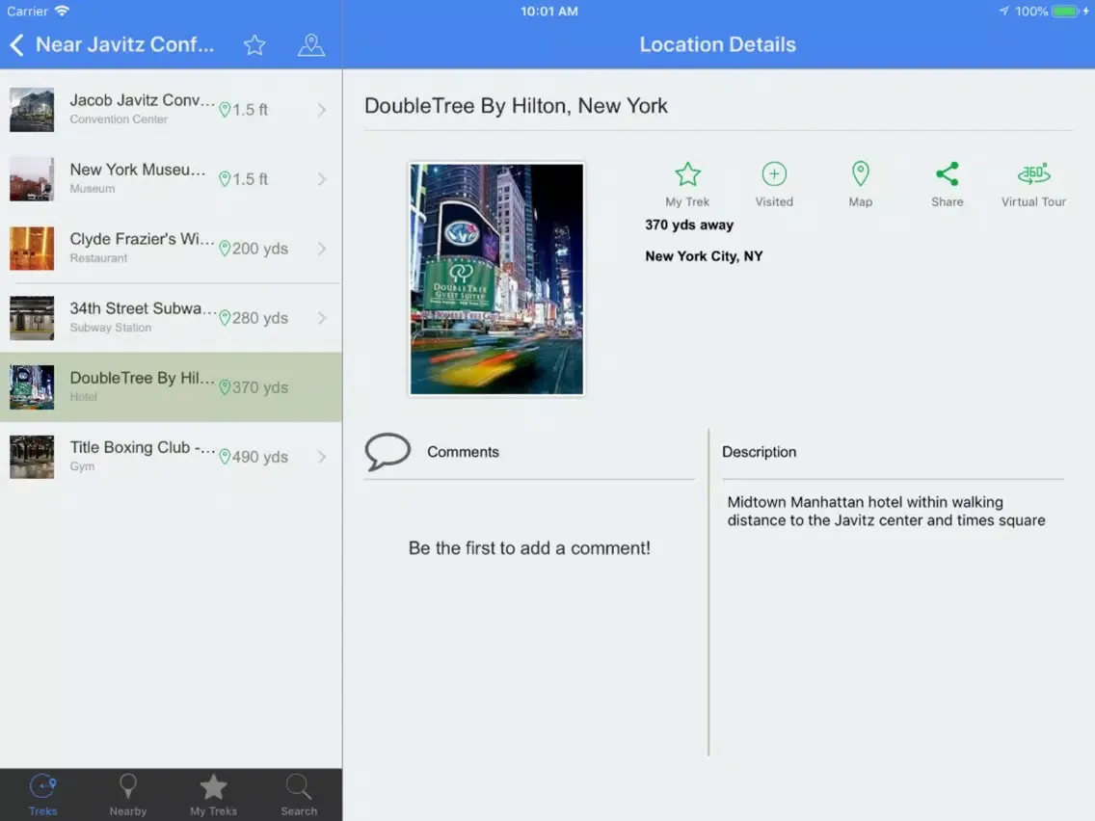Switch to the Search tab

click(299, 795)
